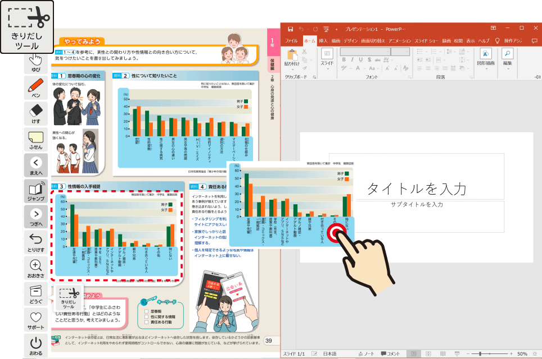This screenshot has height=359, width=542.
Task: Toggle strikethrough in font group
Action: [x=378, y=59]
